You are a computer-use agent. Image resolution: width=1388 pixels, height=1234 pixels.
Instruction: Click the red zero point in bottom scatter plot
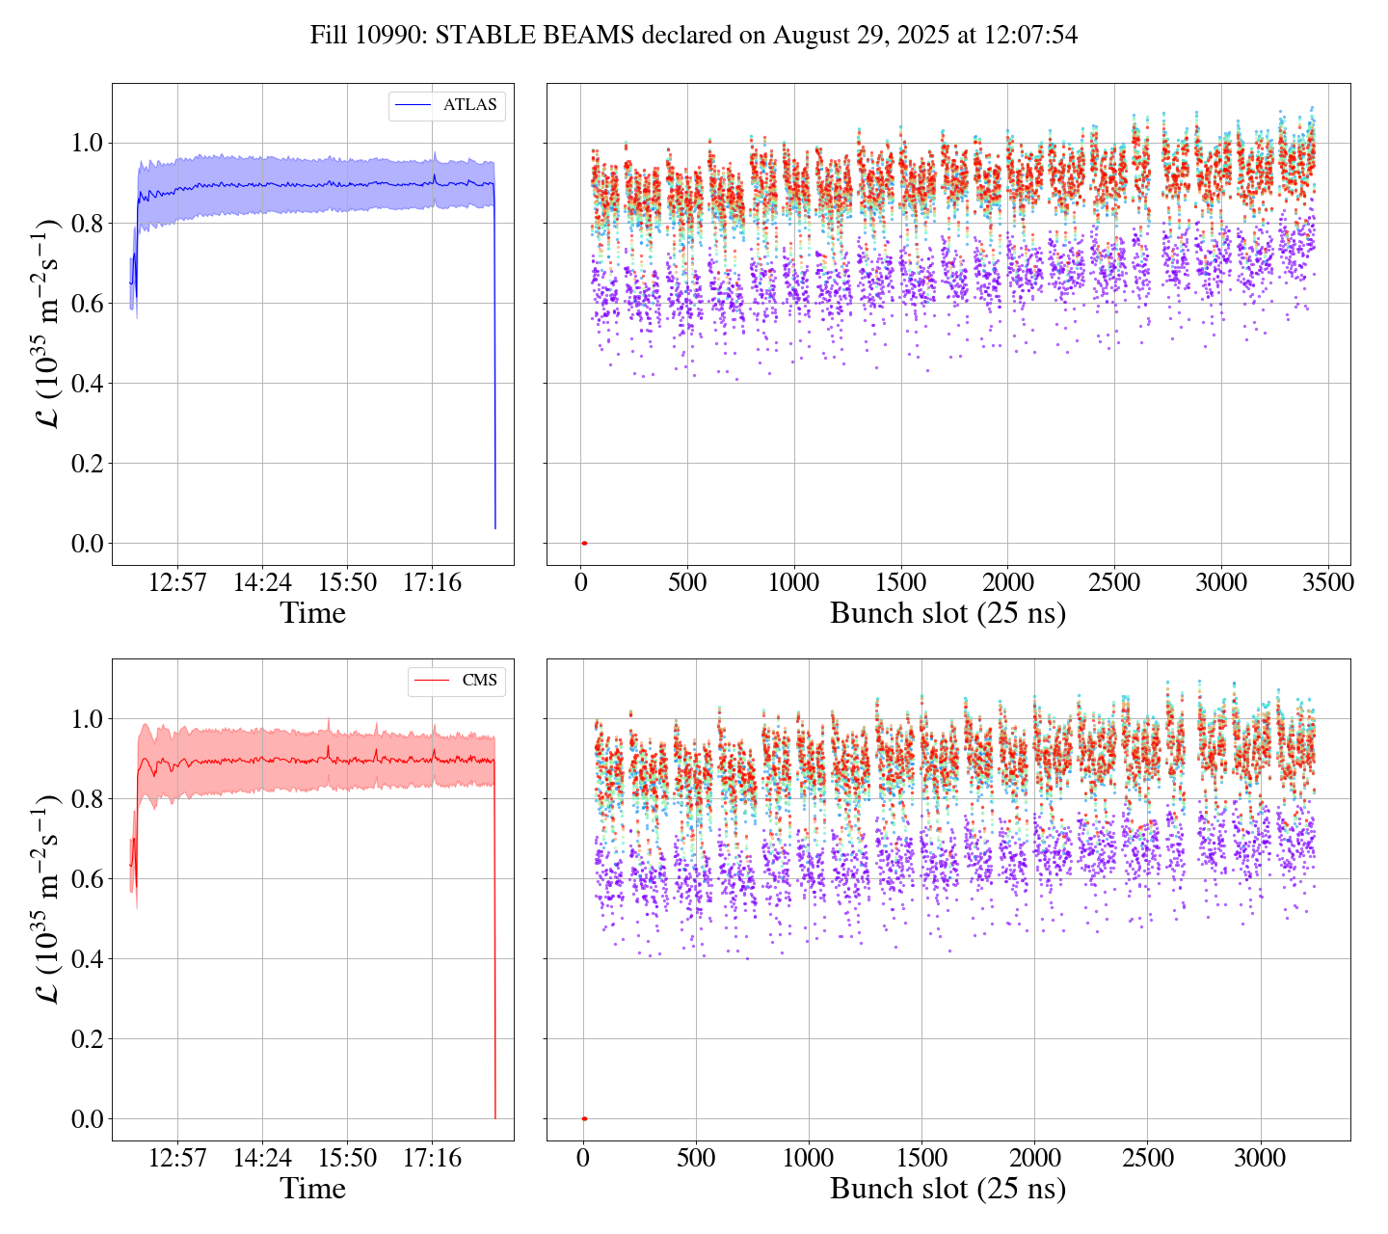click(x=584, y=1119)
